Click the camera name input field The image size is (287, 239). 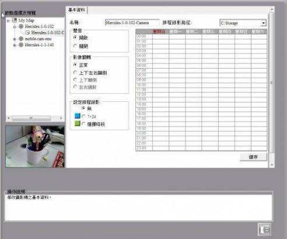132,23
